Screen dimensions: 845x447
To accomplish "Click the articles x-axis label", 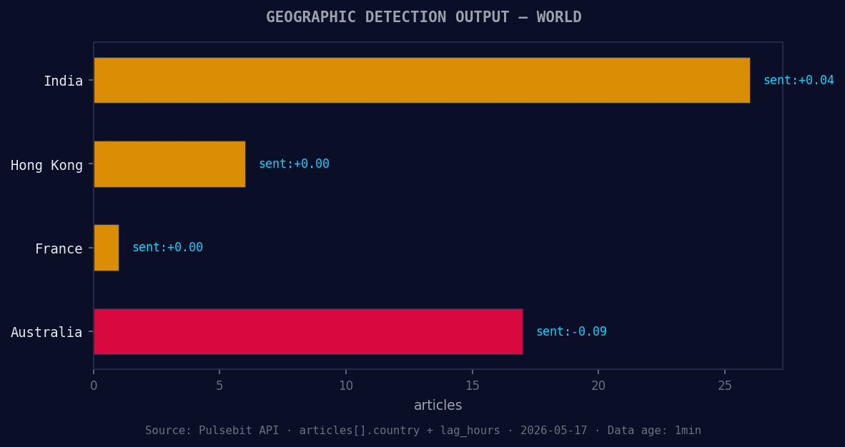I will (x=438, y=405).
